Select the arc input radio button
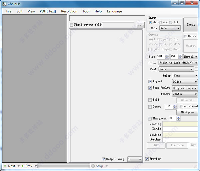 click(160, 22)
